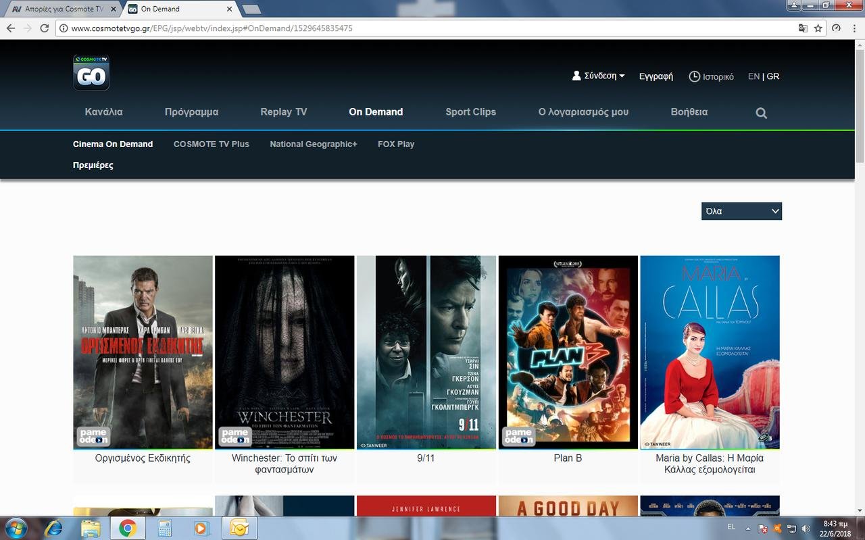Open the FOX Play submenu

(396, 144)
